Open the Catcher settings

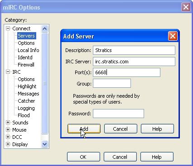point(26,101)
